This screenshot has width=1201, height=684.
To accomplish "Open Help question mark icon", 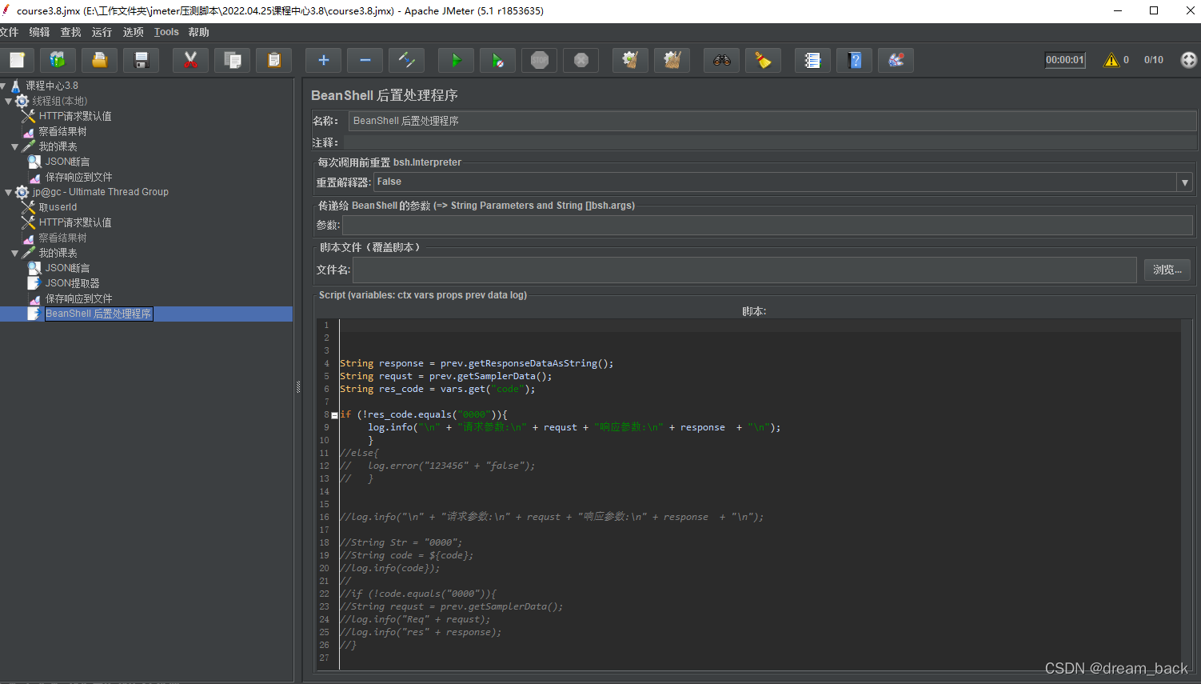I will click(x=854, y=60).
